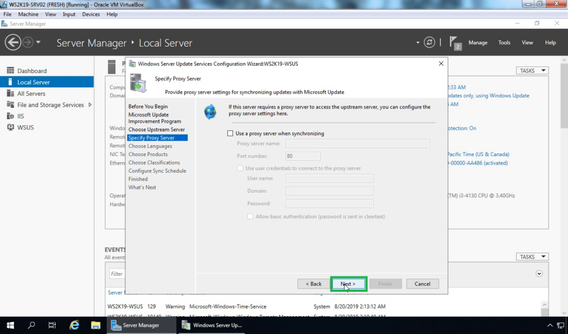Launch Internet Explorer from taskbar
The image size is (568, 334).
pyautogui.click(x=74, y=325)
